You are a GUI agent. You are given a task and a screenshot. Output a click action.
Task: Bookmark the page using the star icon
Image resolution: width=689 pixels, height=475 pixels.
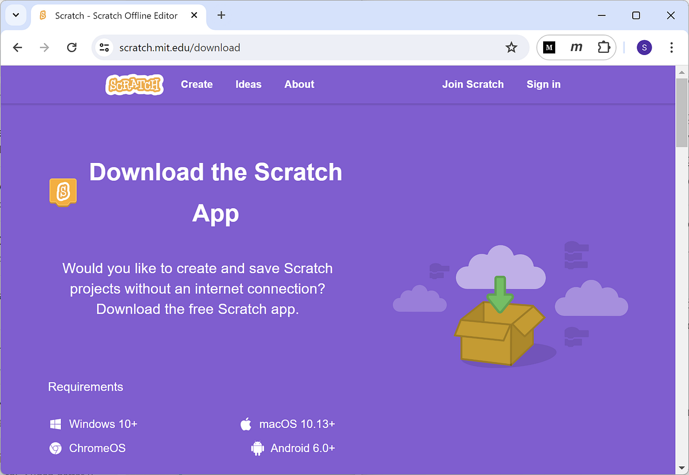click(x=511, y=48)
